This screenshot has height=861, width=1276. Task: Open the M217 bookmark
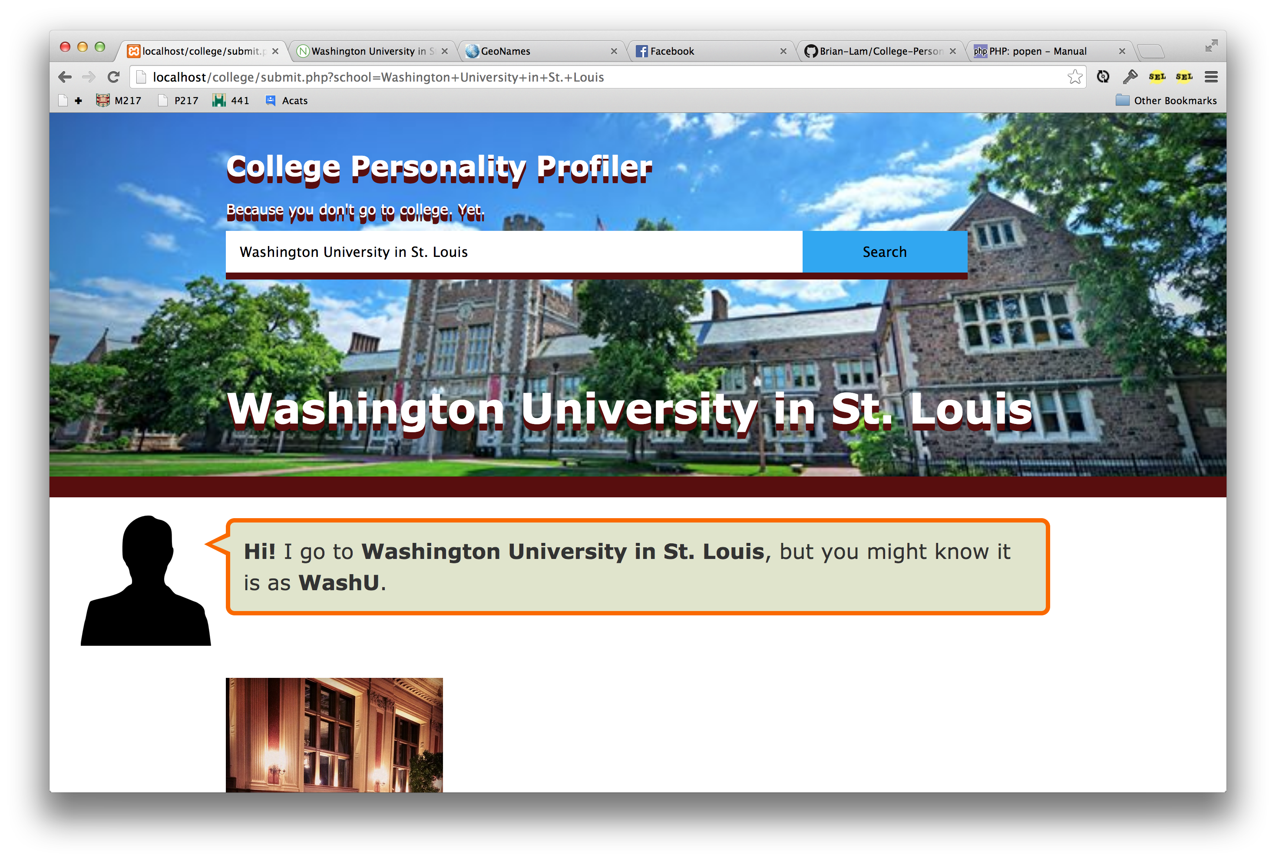tap(119, 100)
